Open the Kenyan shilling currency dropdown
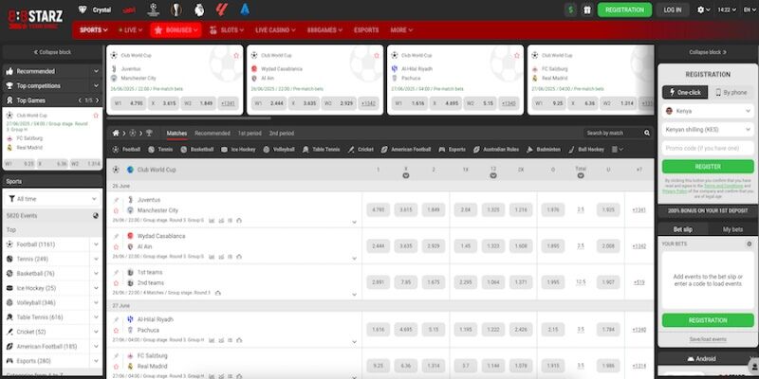The height and width of the screenshot is (379, 759). coord(708,130)
